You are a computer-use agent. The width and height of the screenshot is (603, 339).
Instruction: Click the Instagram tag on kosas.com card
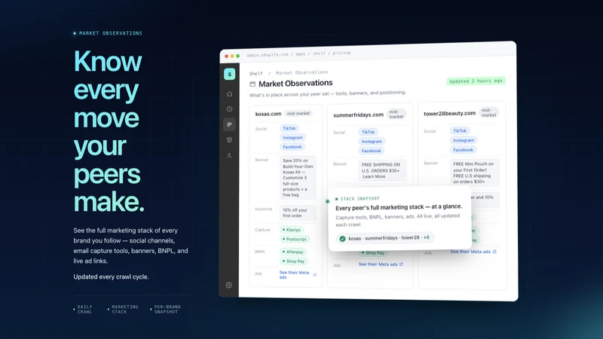292,138
